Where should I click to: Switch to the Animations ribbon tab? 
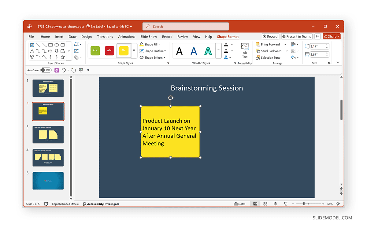click(x=127, y=36)
